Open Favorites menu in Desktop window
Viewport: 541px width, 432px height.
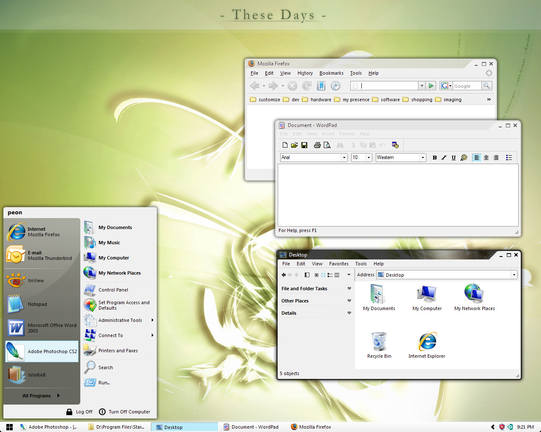click(339, 264)
